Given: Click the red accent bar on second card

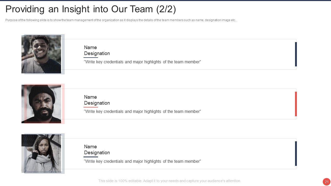Looking at the screenshot, I should point(296,104).
